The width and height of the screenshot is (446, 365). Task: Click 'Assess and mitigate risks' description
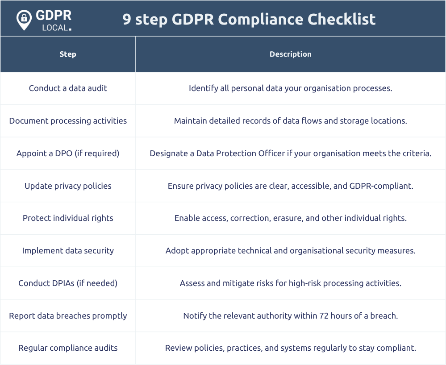click(x=290, y=283)
